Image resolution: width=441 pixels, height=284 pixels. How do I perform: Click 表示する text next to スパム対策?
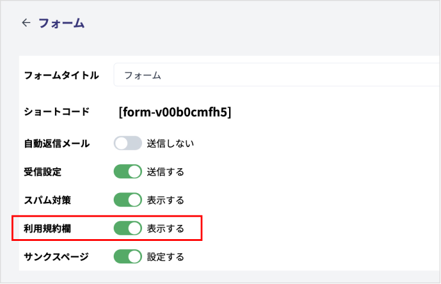pyautogui.click(x=166, y=200)
